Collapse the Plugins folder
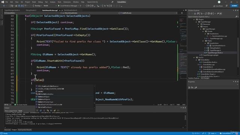 tap(194, 19)
